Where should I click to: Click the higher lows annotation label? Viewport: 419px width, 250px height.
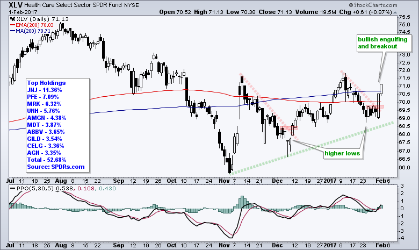tap(342, 153)
